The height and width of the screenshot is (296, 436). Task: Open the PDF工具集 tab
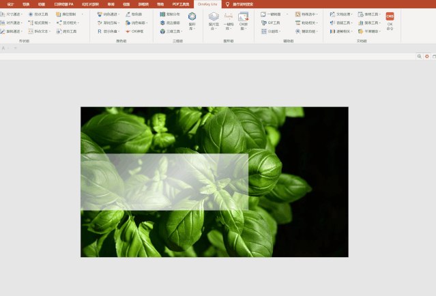coord(181,4)
